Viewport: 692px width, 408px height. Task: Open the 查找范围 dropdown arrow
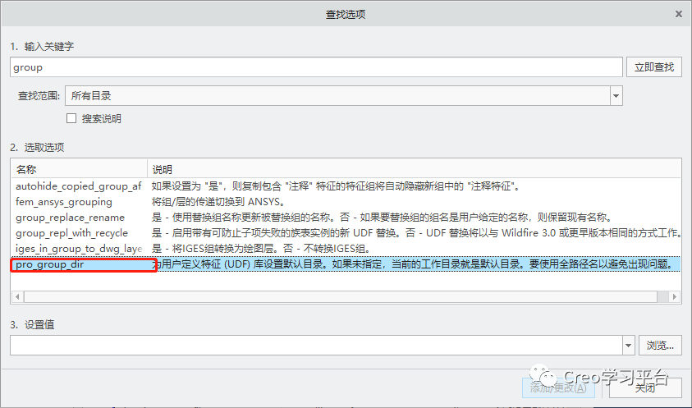coord(616,96)
